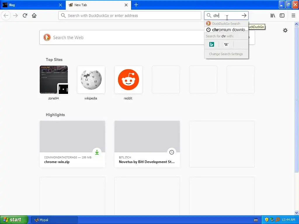299x224 pixels.
Task: Select chromium download search suggestion
Action: 226,30
